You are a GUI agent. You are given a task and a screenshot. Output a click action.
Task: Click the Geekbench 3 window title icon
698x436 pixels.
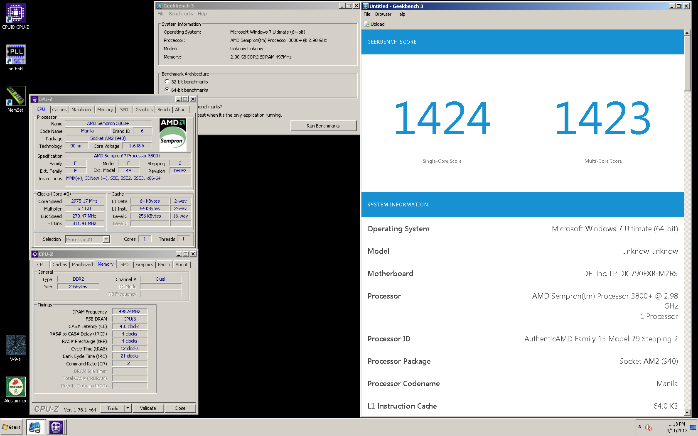[159, 6]
